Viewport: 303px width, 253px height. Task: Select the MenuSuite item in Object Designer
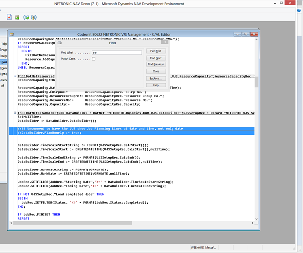(4, 80)
